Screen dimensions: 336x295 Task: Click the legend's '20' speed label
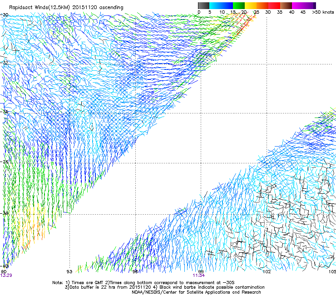[x=244, y=12]
